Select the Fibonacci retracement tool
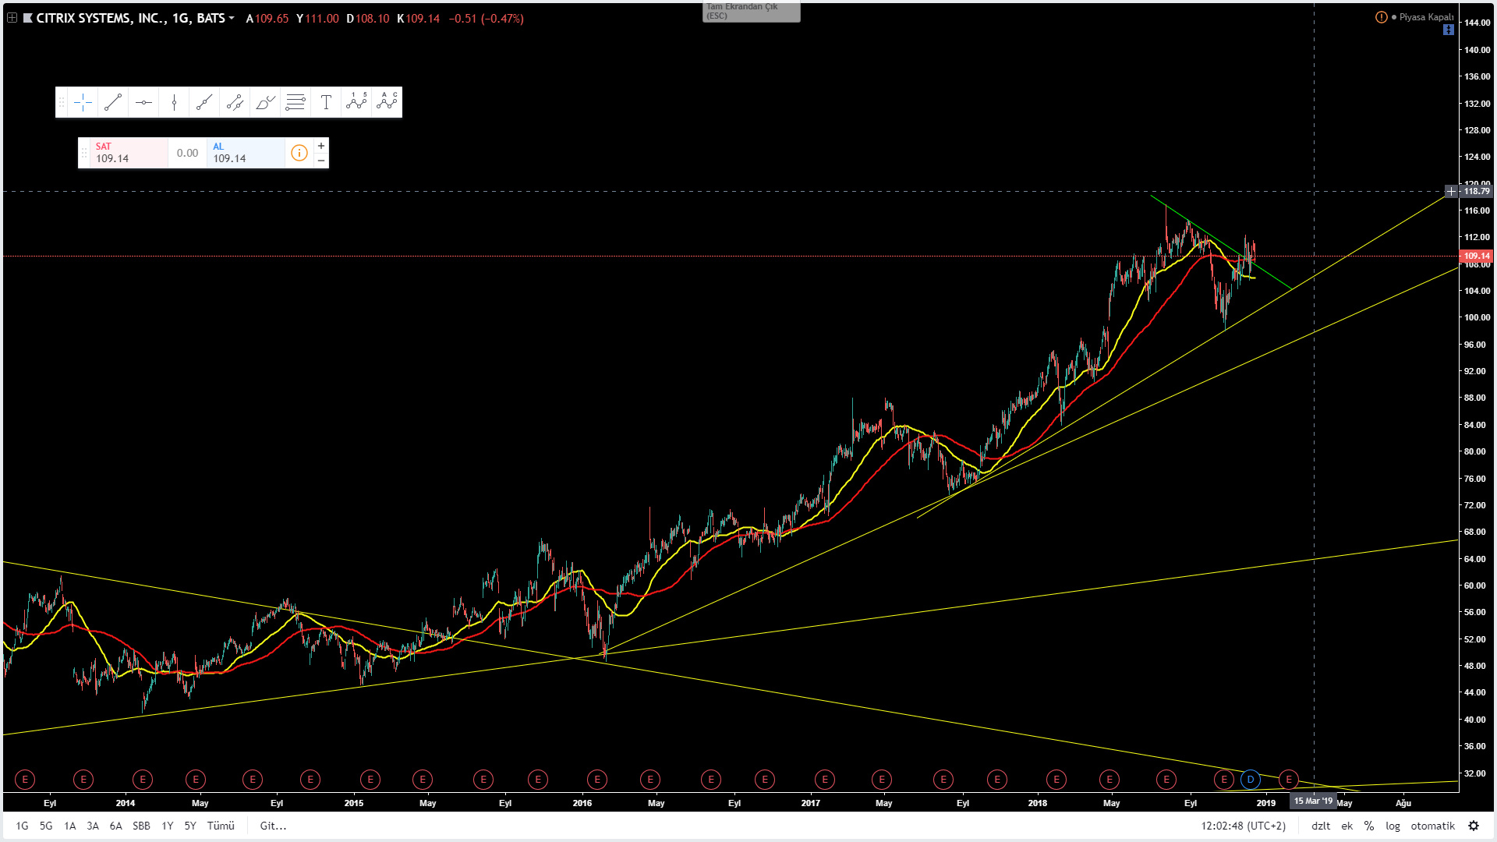Screen dimensions: 1497x842 tap(296, 102)
